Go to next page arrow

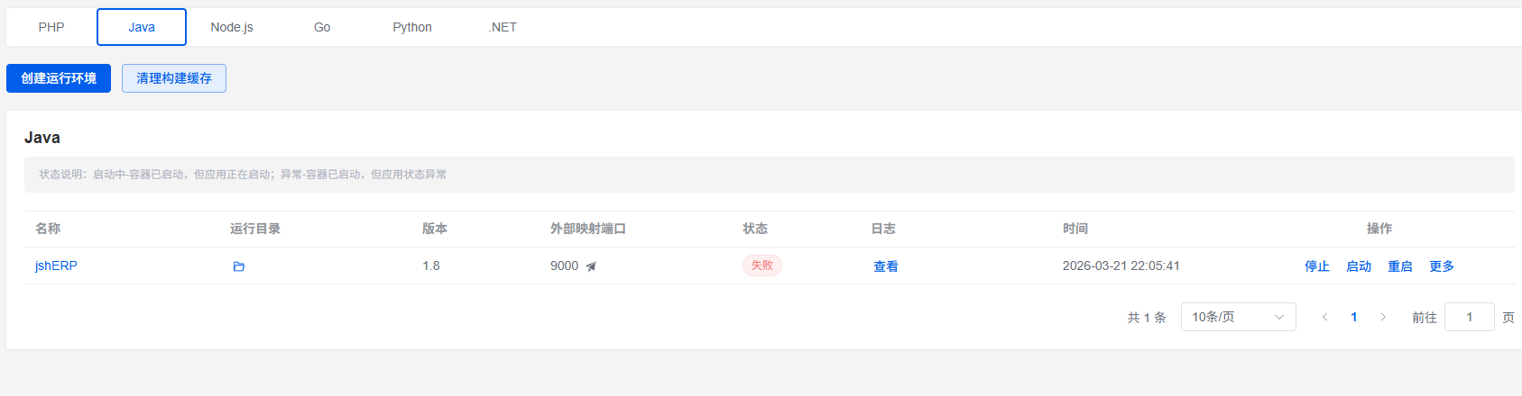(1383, 317)
